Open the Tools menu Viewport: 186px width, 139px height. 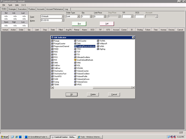click(10, 5)
